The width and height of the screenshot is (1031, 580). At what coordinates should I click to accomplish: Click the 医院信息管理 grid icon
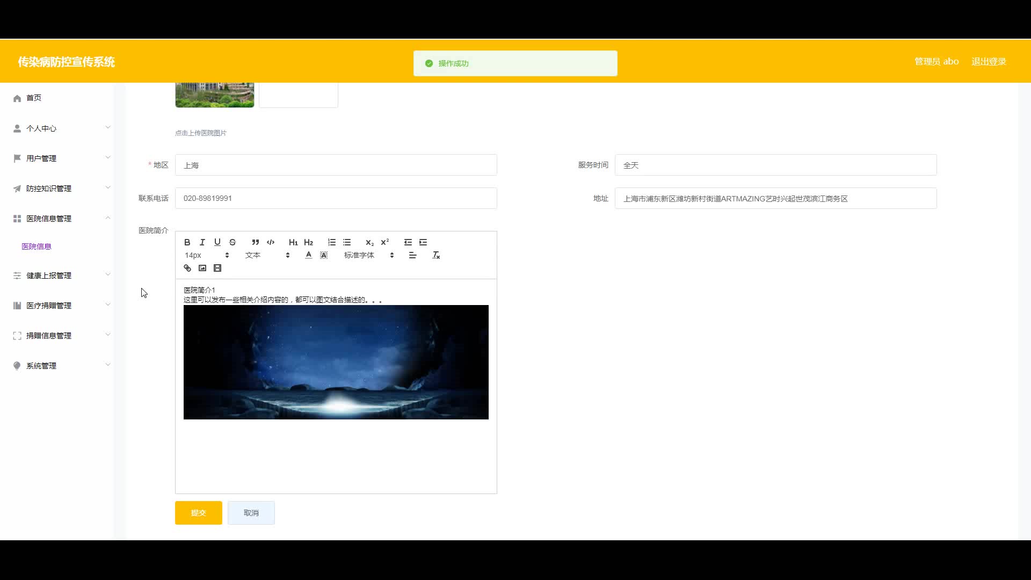pos(17,219)
